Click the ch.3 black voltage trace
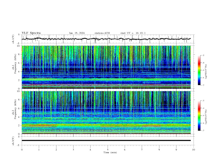Image resolution: width=218 pixels, height=168 pixels. [106, 141]
